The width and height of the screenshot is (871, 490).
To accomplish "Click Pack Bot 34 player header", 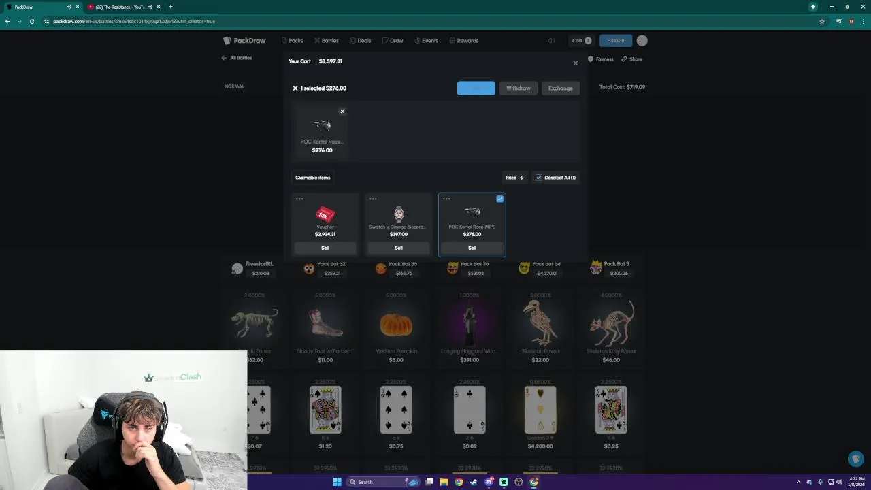I will click(540, 268).
